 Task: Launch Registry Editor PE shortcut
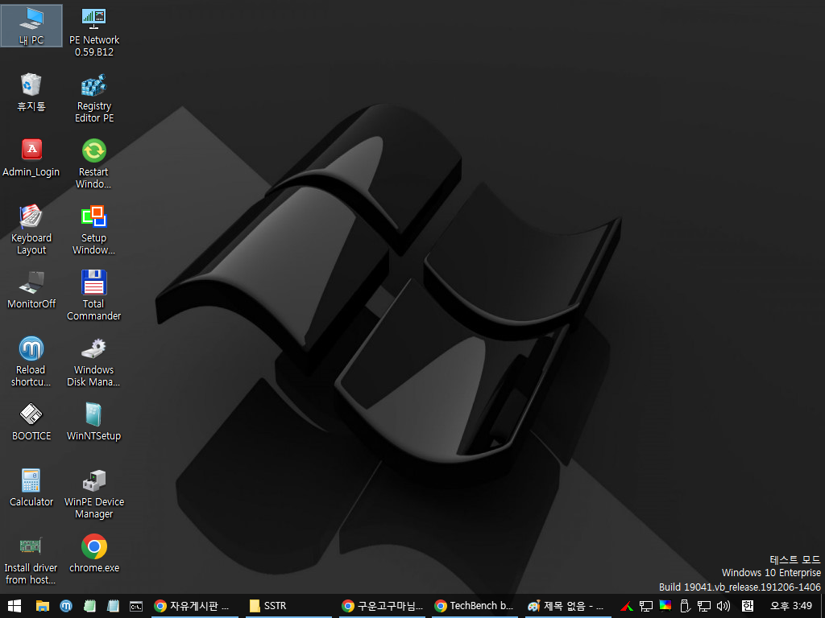point(94,98)
